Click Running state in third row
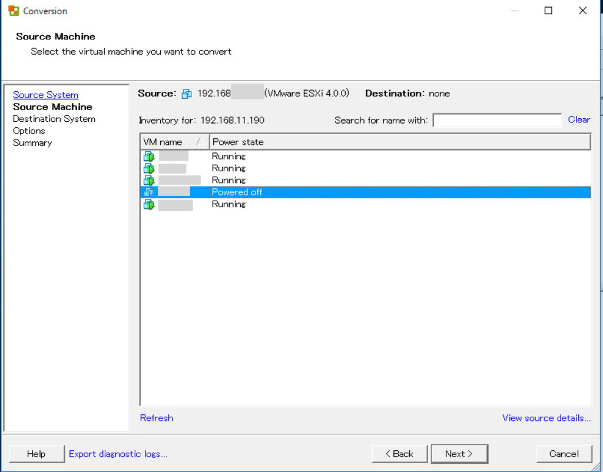Image resolution: width=603 pixels, height=472 pixels. pyautogui.click(x=229, y=180)
